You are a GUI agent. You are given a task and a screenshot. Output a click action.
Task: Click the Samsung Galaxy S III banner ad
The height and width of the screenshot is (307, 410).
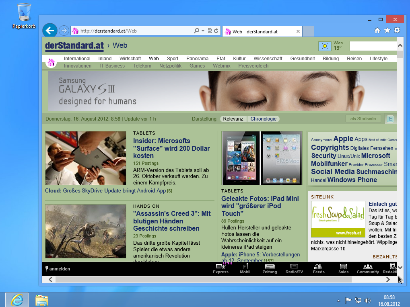[222, 91]
